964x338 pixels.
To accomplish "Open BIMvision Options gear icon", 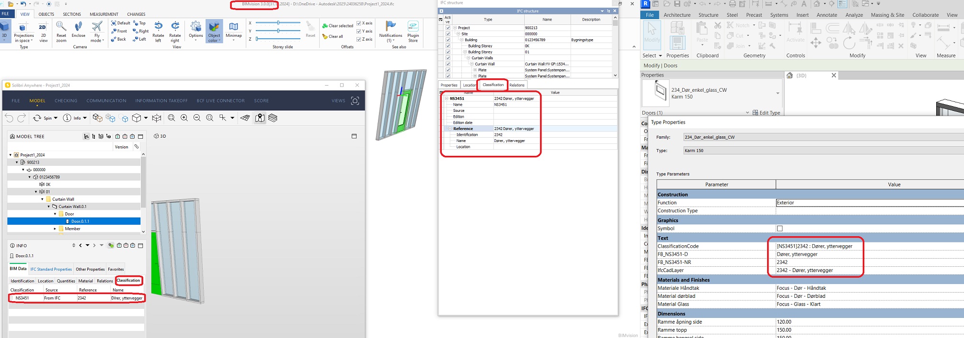I will (196, 30).
